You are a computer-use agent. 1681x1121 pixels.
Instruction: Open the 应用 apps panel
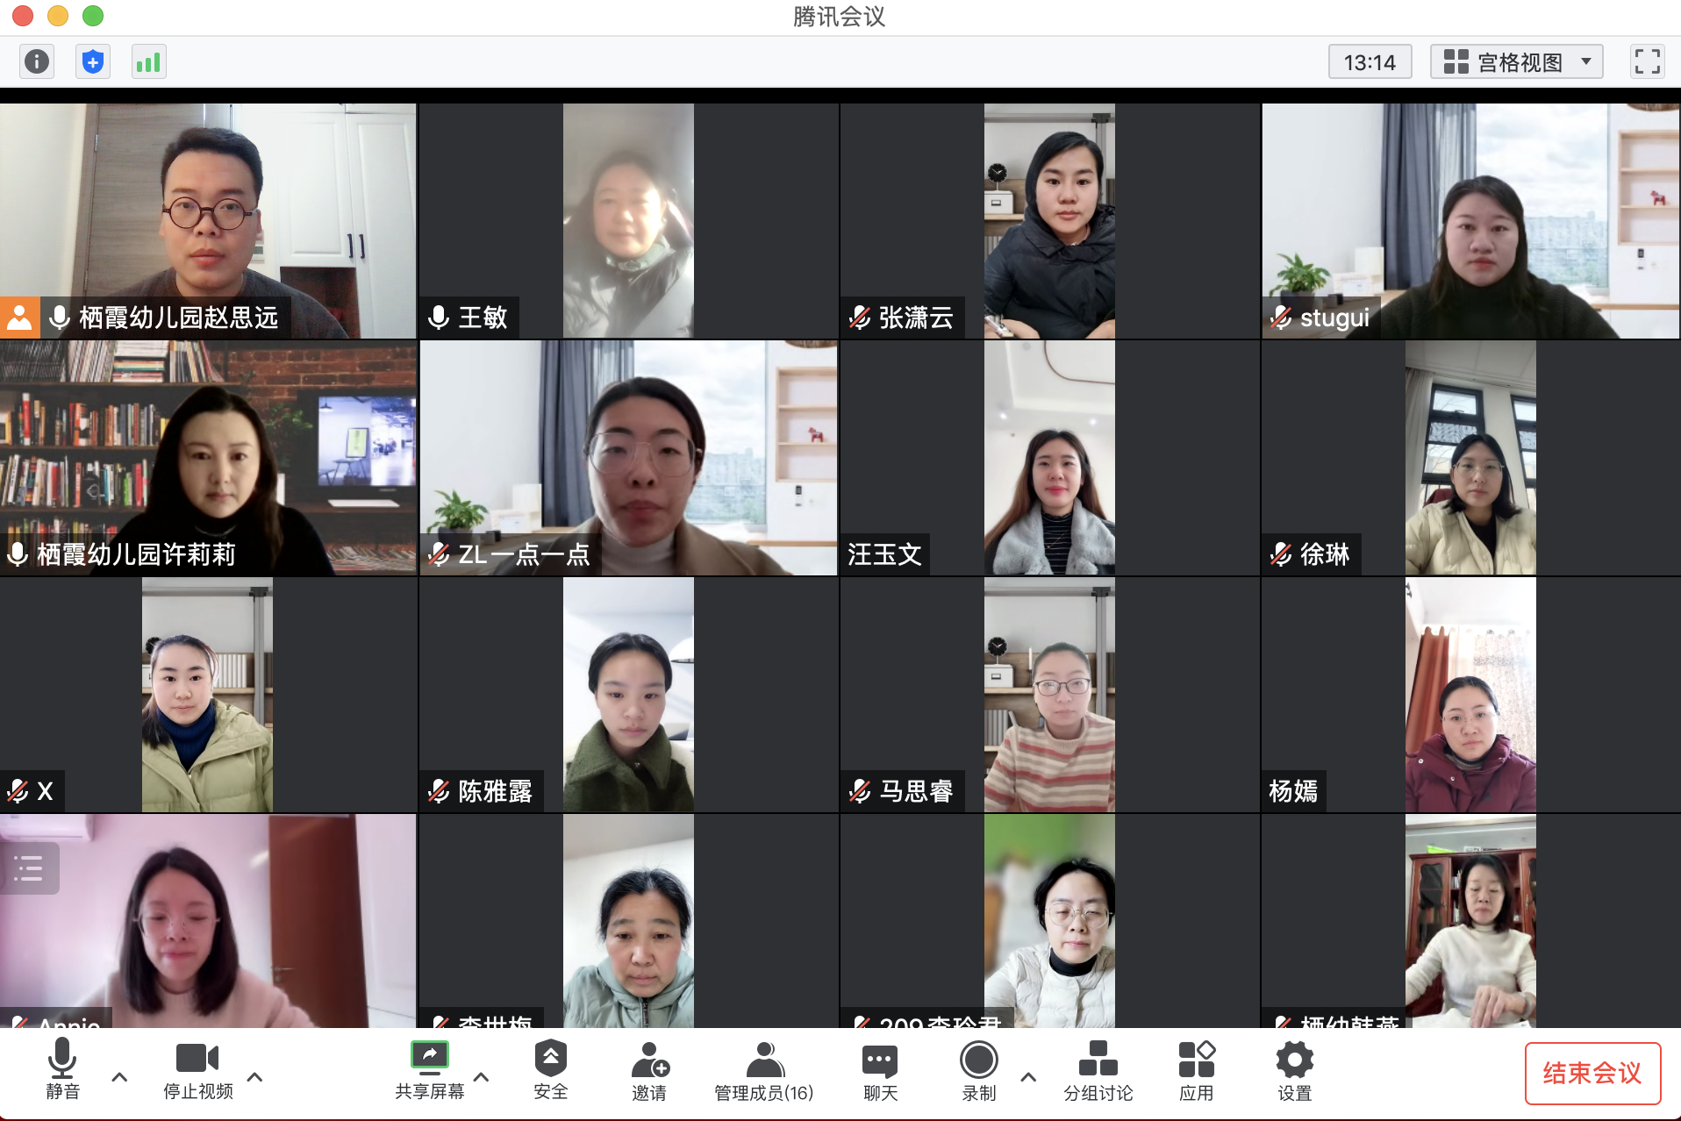[1196, 1071]
